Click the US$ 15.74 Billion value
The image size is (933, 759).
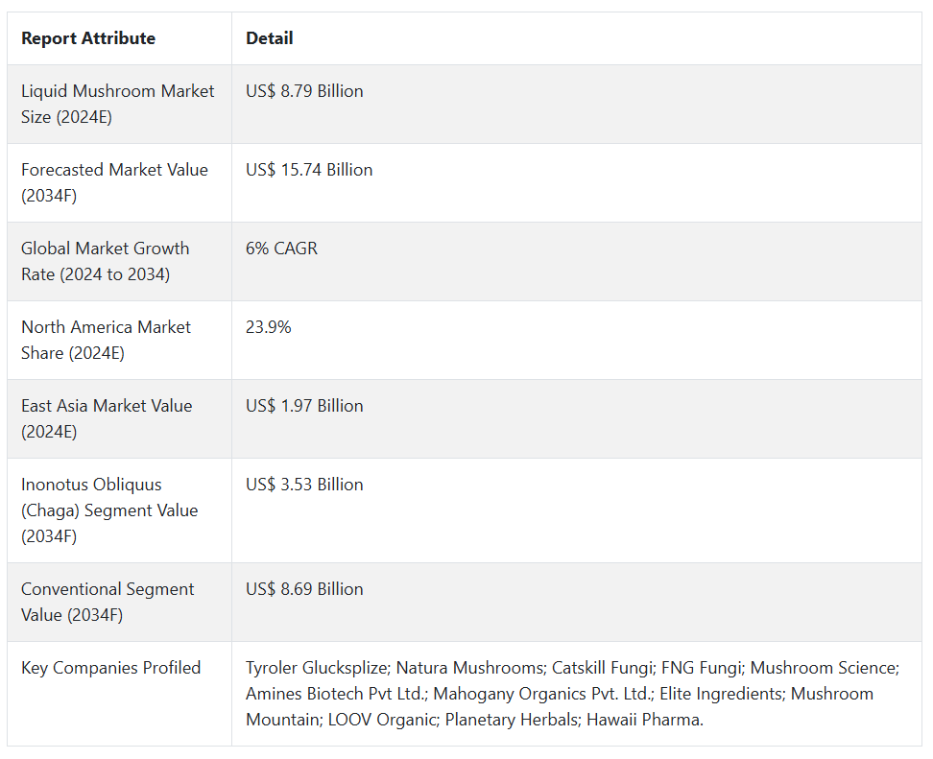309,170
